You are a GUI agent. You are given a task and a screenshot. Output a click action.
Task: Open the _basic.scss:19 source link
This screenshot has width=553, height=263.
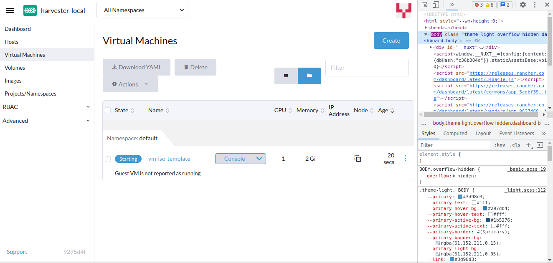[x=527, y=169]
